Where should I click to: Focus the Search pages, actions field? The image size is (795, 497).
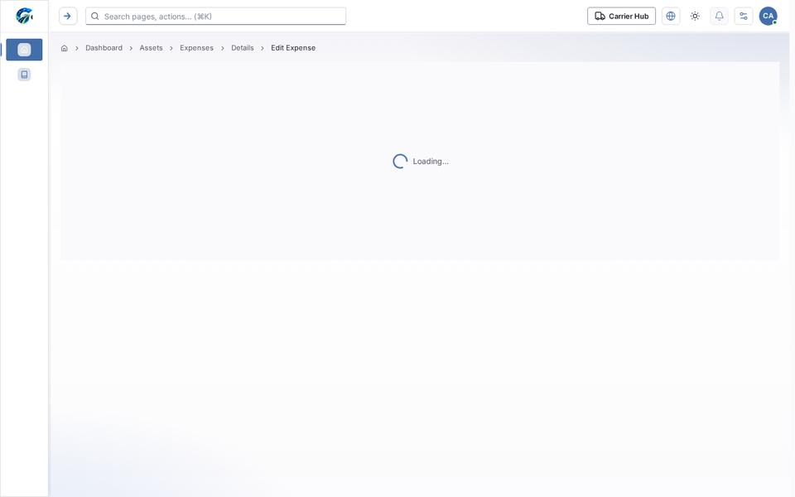click(x=215, y=17)
